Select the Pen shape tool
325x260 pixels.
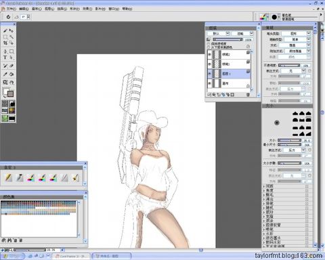[x=5, y=51]
